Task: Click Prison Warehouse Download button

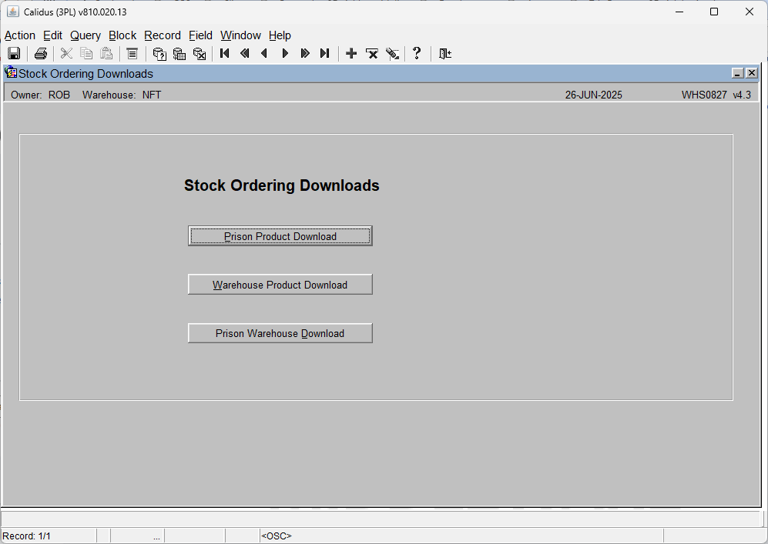Action: (x=280, y=333)
